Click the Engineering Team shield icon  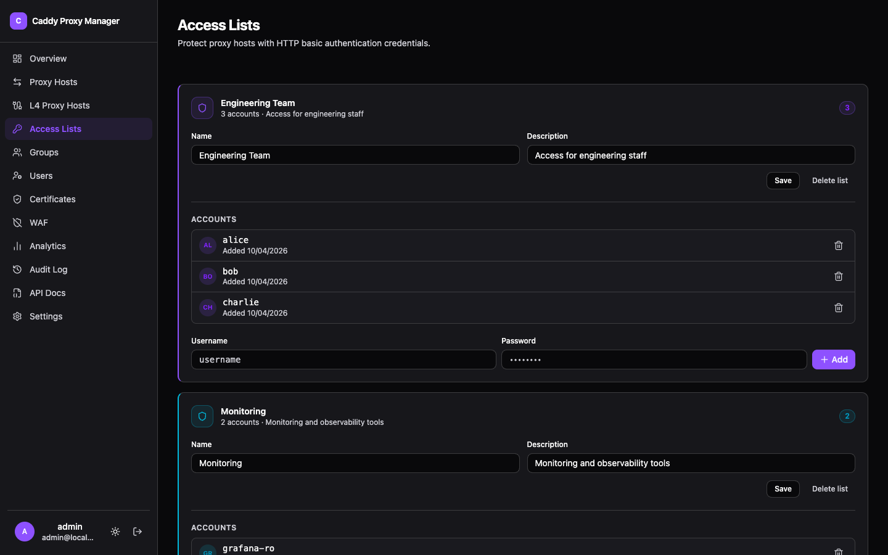tap(202, 108)
